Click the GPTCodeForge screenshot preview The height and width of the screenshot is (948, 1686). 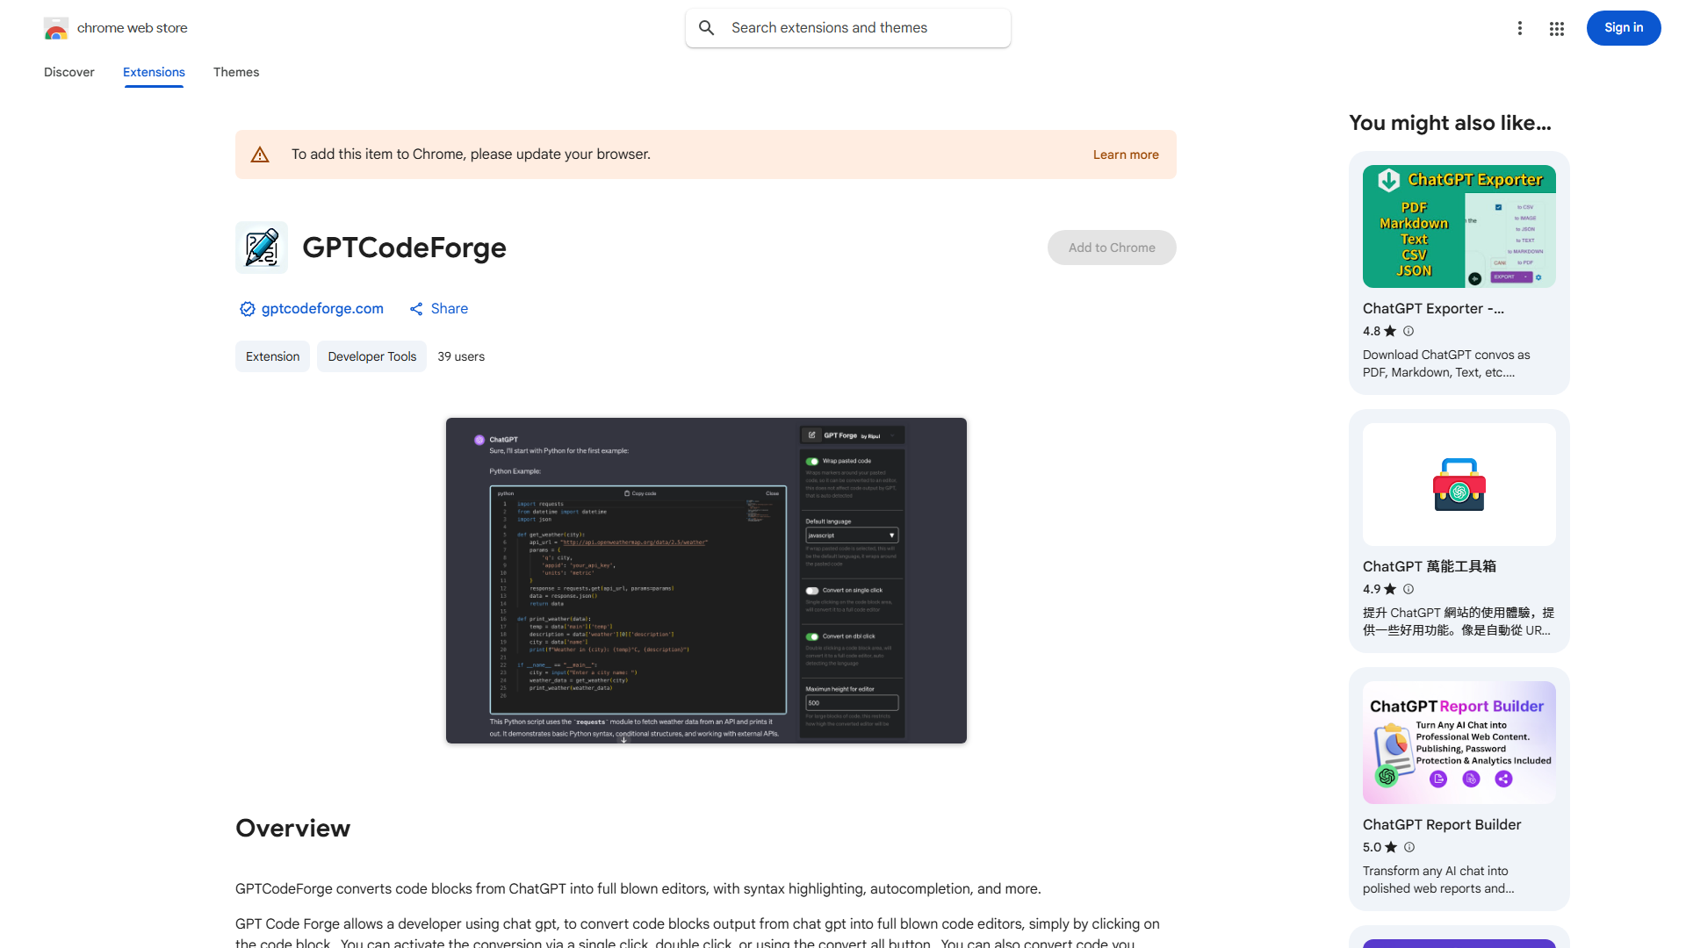pyautogui.click(x=706, y=580)
